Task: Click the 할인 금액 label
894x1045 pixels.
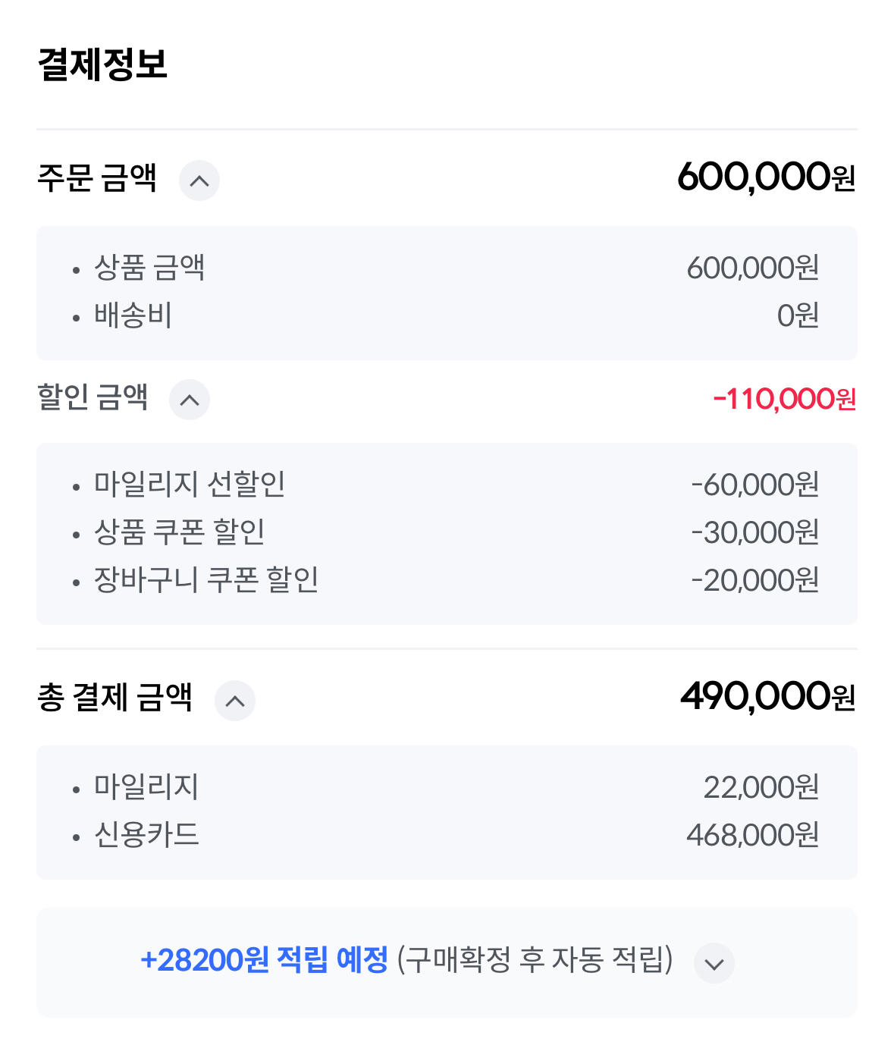Action: tap(93, 397)
